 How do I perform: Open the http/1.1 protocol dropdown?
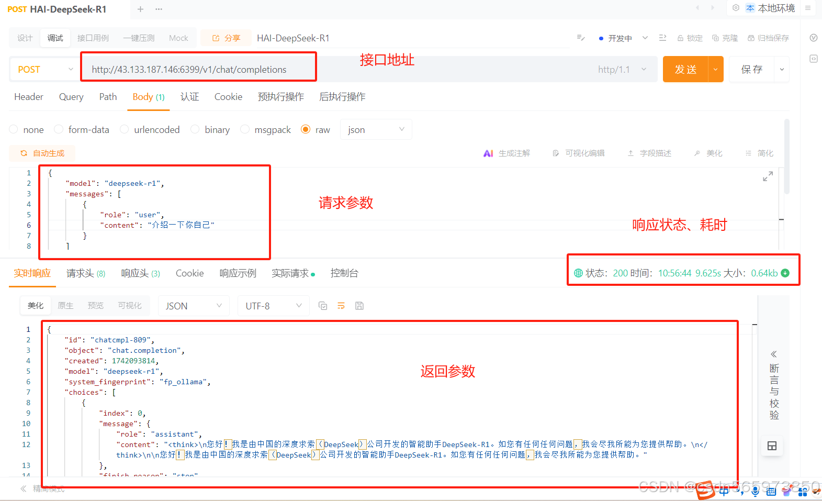[x=622, y=70]
